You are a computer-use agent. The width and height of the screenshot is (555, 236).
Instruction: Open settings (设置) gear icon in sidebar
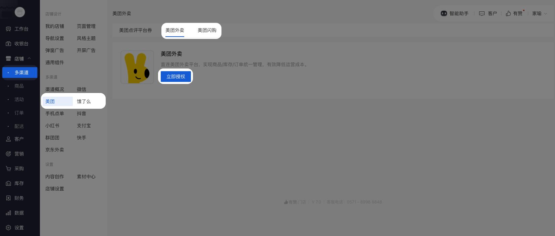coord(8,228)
